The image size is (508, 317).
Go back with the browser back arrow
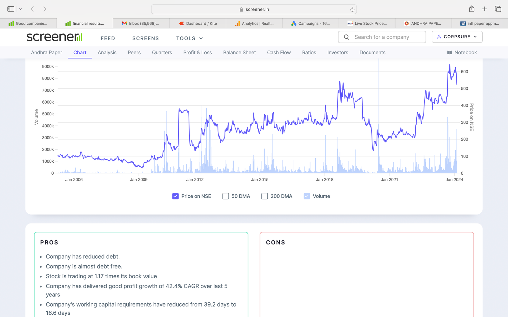tap(32, 9)
